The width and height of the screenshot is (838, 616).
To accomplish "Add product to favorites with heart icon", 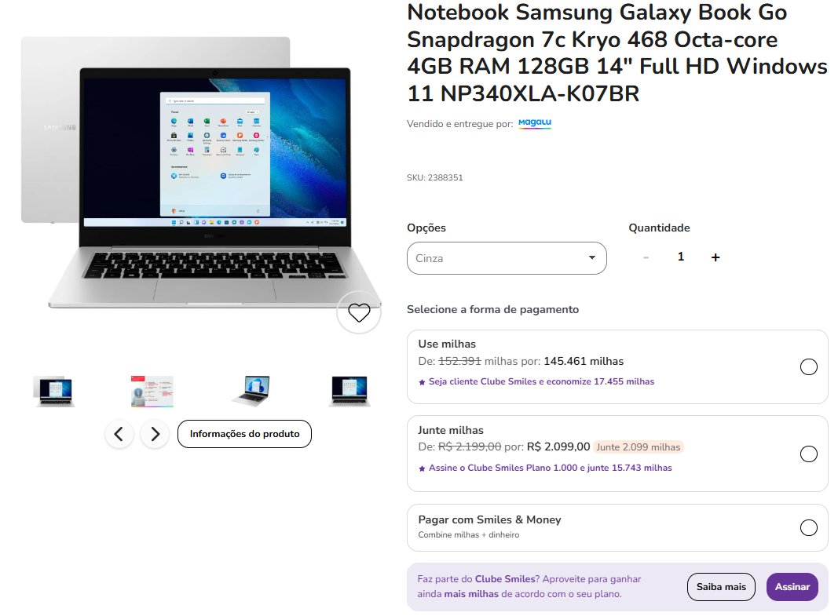I will [x=359, y=313].
